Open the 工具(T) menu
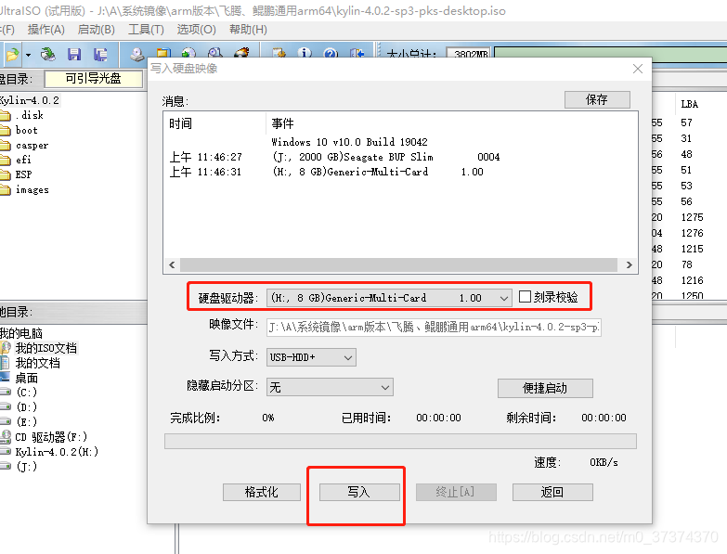The image size is (727, 554). point(146,30)
